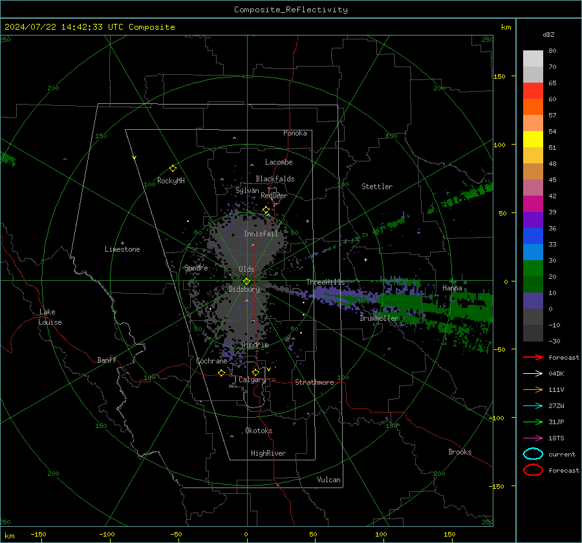Click the red forecast ellipse icon

click(x=533, y=470)
